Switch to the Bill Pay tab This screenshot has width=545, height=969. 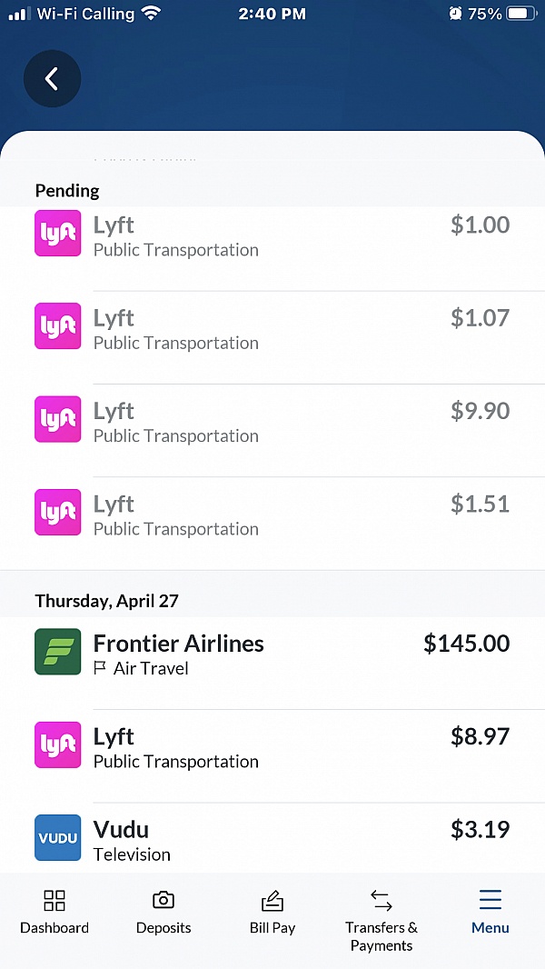272,912
